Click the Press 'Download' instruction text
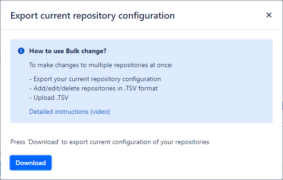The image size is (283, 180). [110, 142]
